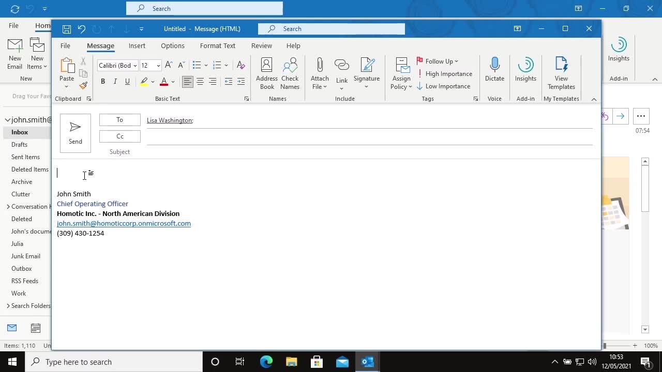The height and width of the screenshot is (372, 662).
Task: Open Insights add-in in message ribbon
Action: 525,70
